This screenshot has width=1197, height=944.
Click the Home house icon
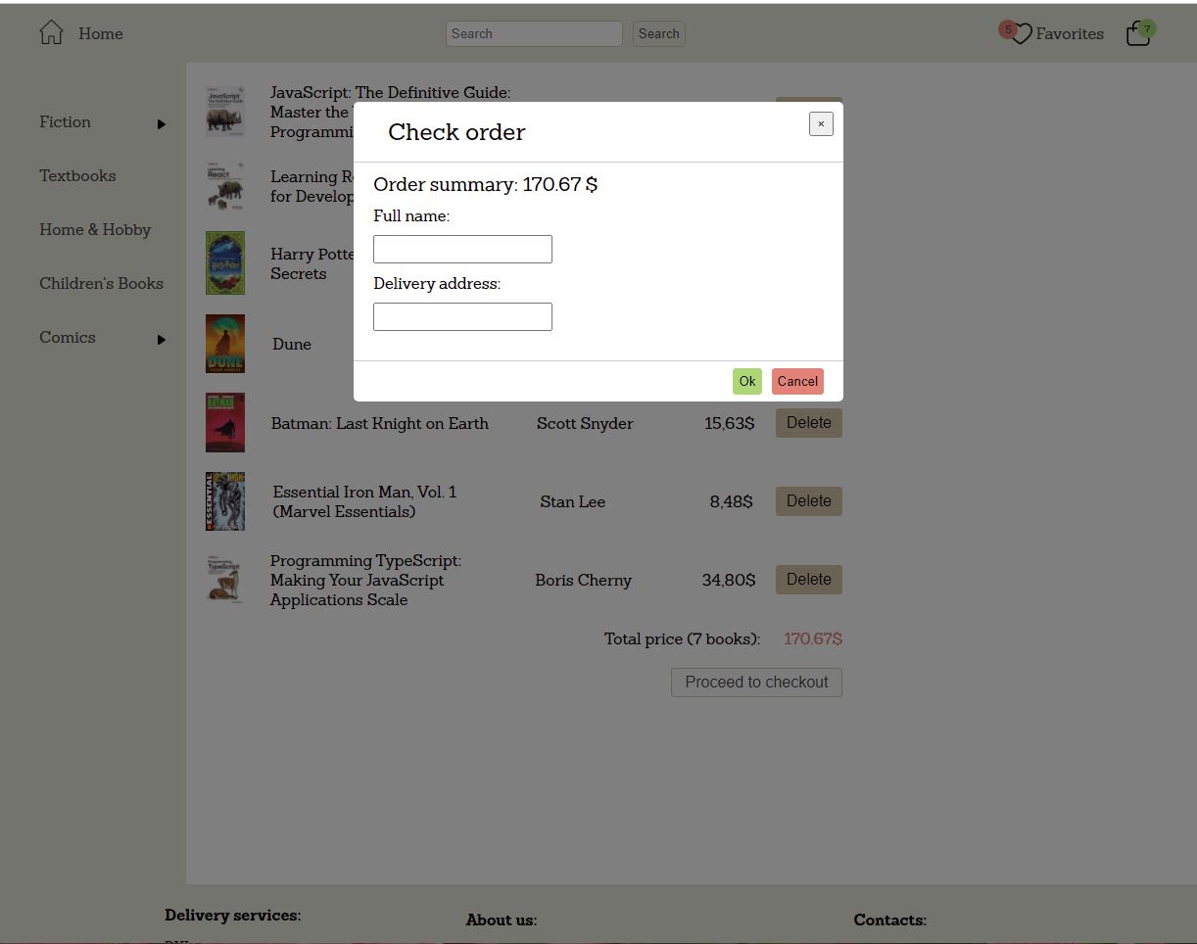click(x=51, y=32)
